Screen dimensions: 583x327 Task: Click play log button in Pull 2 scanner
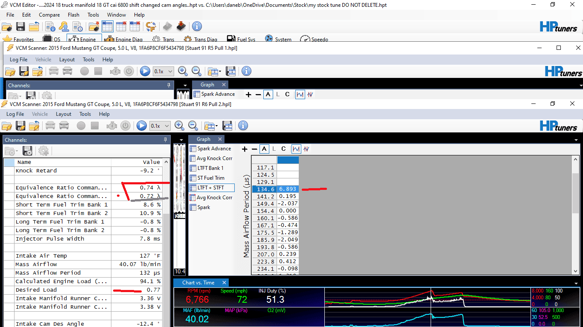(142, 126)
